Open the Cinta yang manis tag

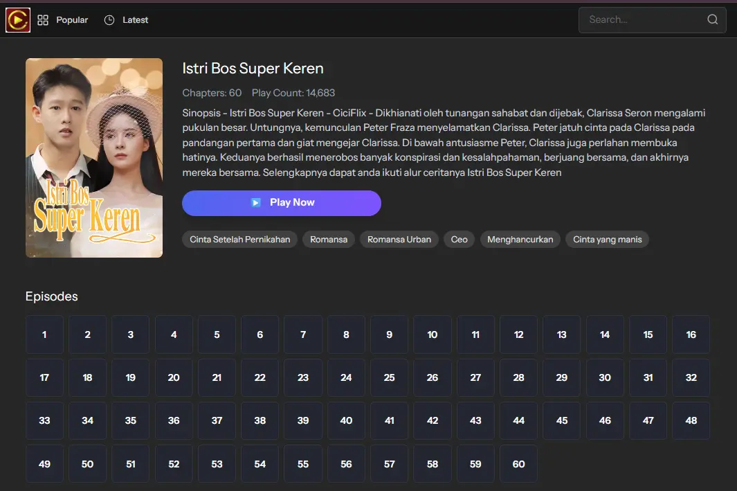click(607, 240)
